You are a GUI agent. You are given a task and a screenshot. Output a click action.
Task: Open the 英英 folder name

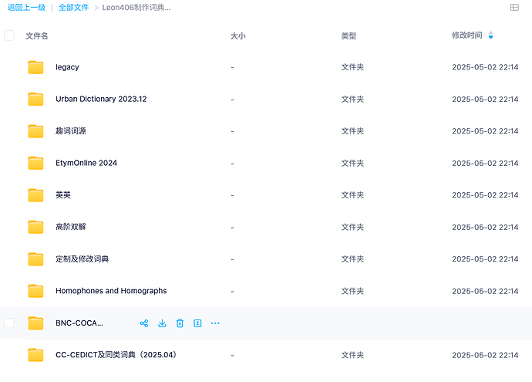(63, 195)
